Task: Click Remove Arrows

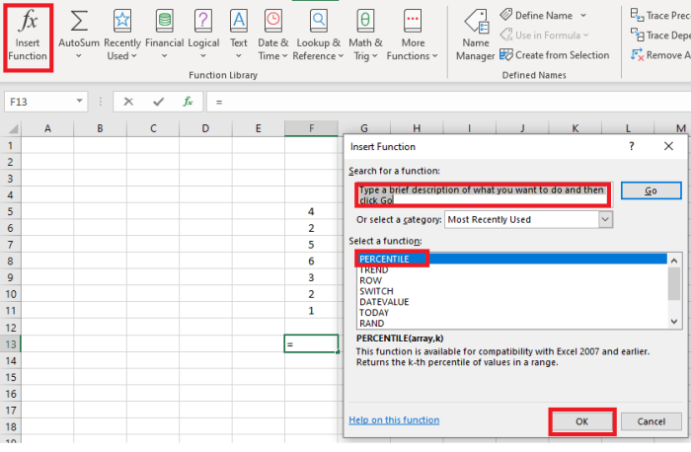Action: pos(660,55)
